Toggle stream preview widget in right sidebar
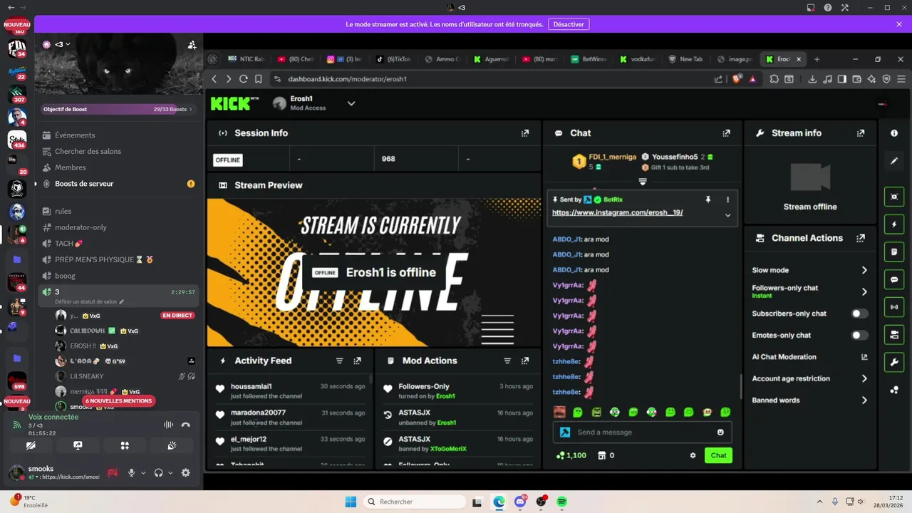The width and height of the screenshot is (912, 513). click(894, 197)
